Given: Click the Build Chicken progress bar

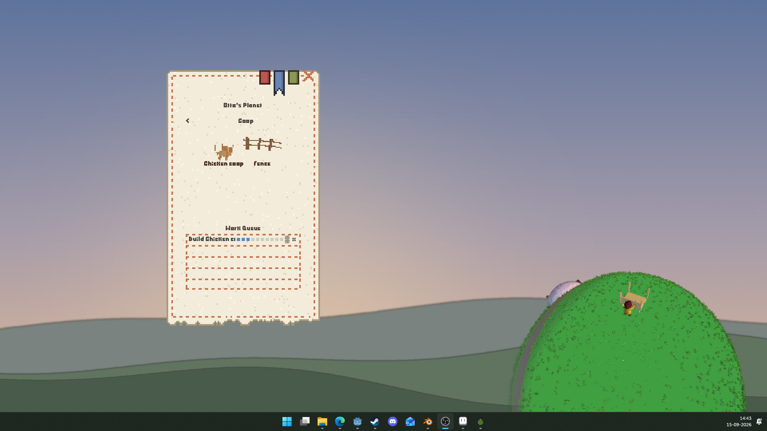Looking at the screenshot, I should 260,239.
